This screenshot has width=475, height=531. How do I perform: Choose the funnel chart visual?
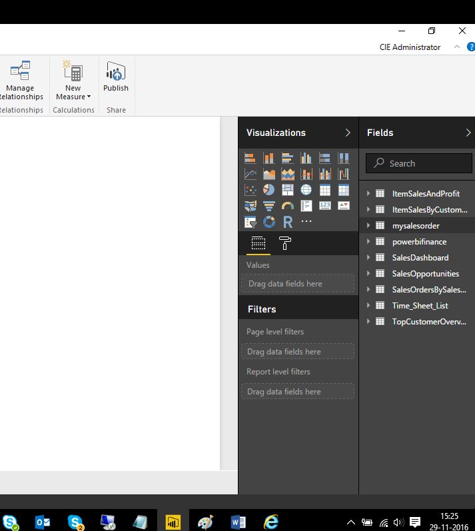pyautogui.click(x=269, y=206)
